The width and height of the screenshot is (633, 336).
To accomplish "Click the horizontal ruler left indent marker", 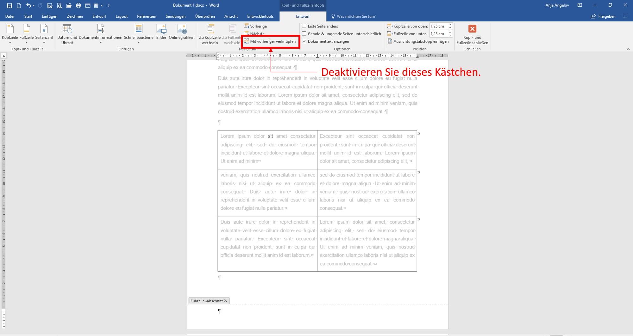I will 218,58.
